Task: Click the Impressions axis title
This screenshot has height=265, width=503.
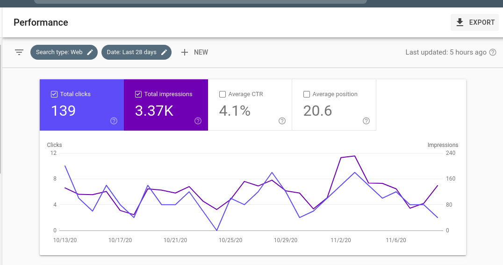Action: (x=443, y=145)
